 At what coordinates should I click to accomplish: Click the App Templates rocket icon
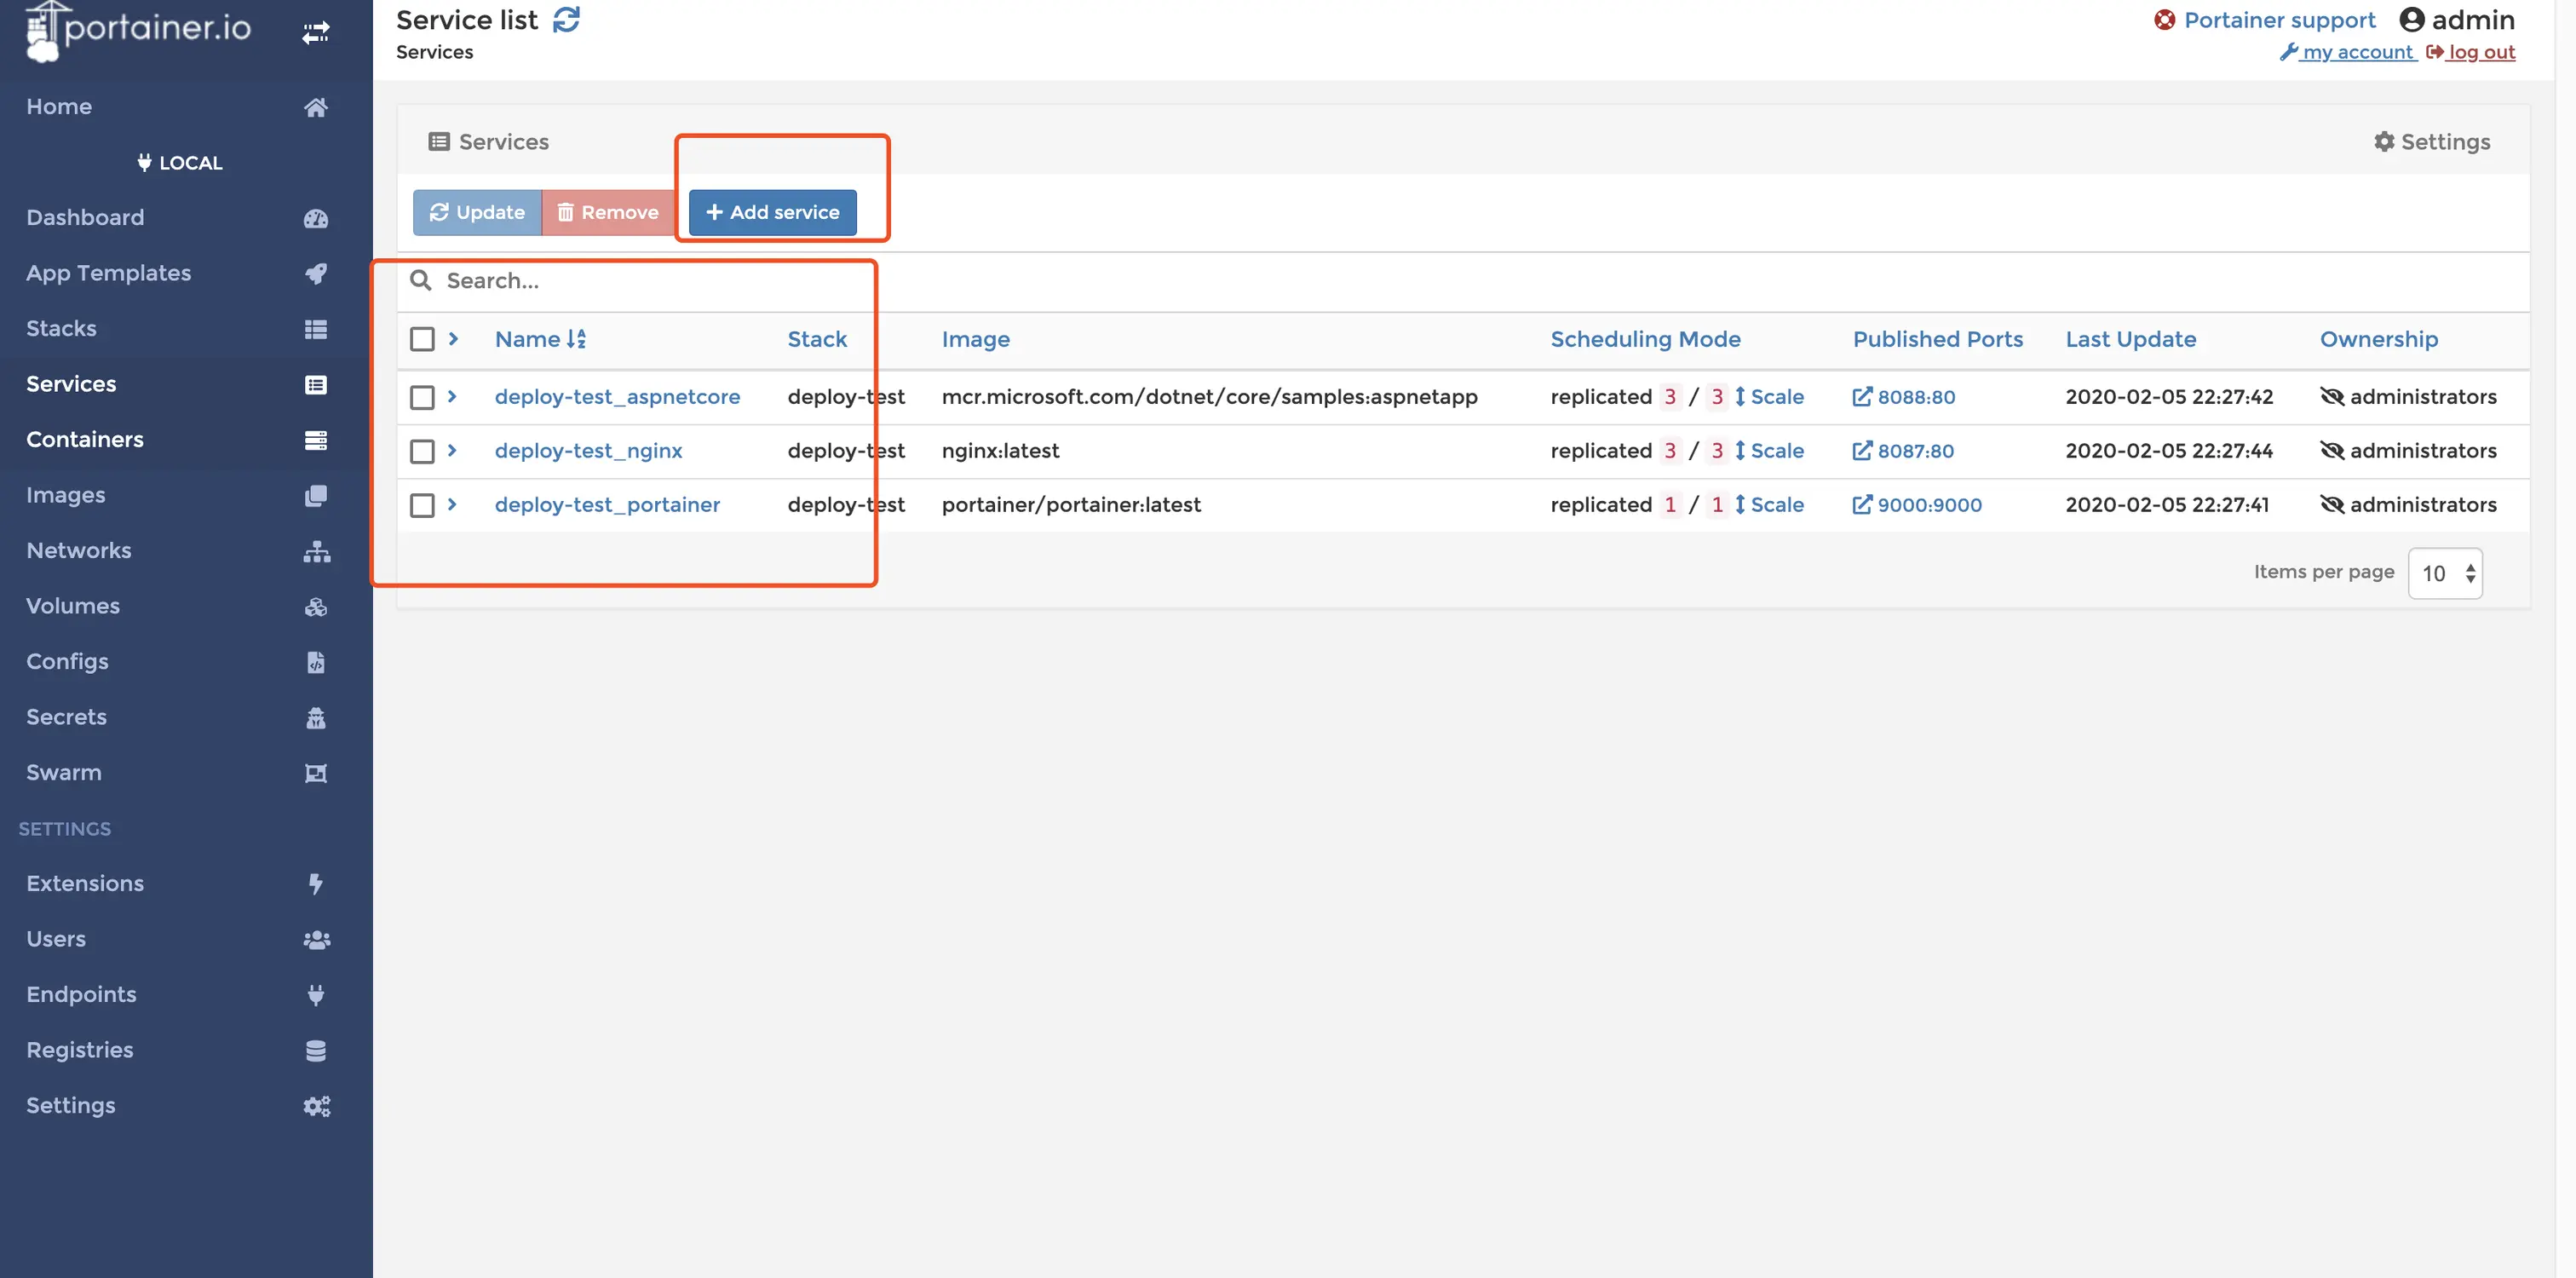(x=315, y=273)
